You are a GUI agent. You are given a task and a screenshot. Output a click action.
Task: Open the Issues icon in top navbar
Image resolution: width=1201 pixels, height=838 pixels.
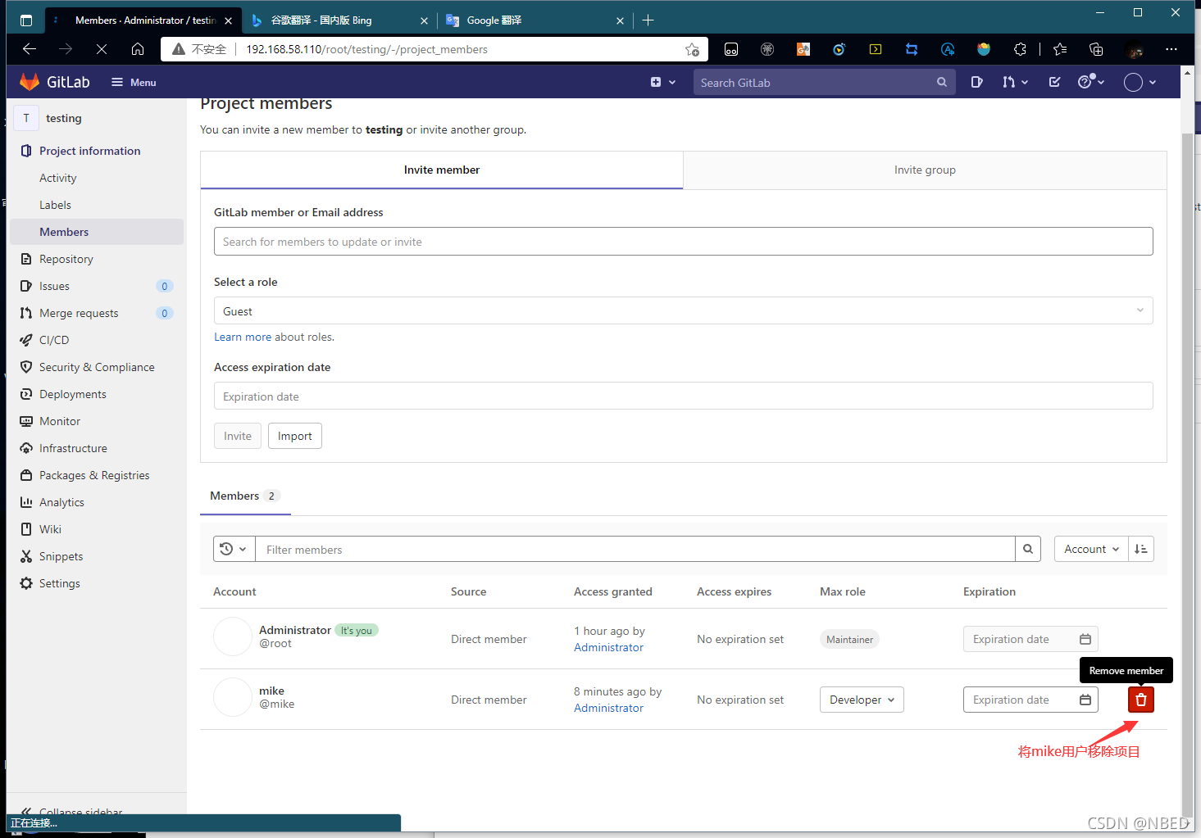(x=976, y=82)
